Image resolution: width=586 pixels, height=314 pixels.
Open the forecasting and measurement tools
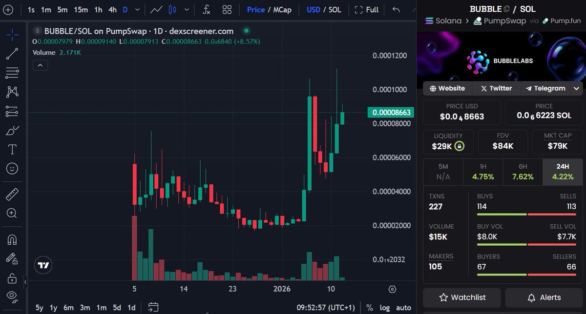pyautogui.click(x=12, y=111)
